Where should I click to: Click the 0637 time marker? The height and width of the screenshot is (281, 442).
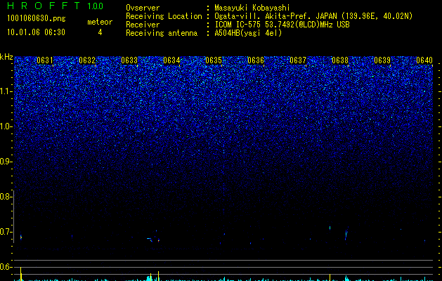298,60
